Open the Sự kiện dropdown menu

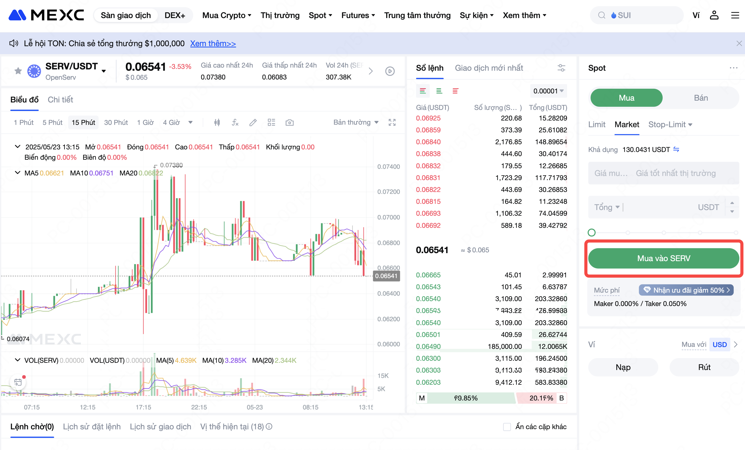point(477,15)
